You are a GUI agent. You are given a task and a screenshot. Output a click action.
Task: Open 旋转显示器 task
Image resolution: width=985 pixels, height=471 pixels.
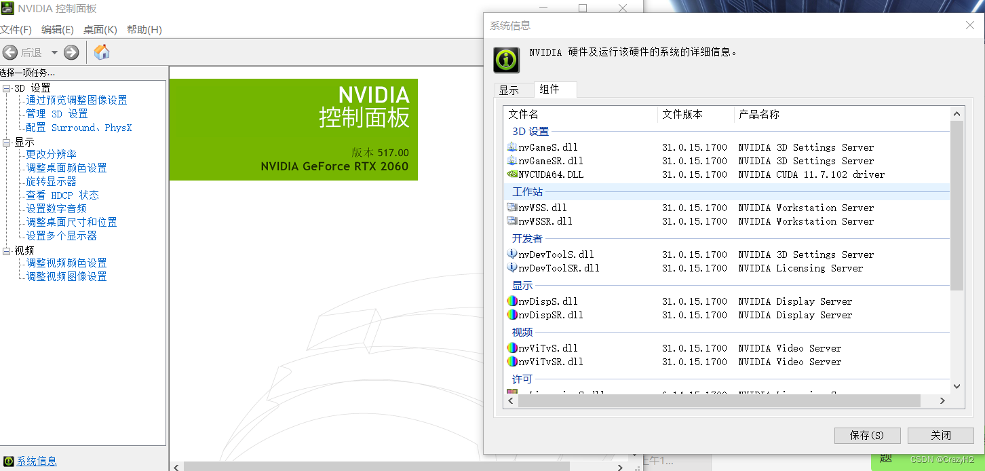coord(52,182)
